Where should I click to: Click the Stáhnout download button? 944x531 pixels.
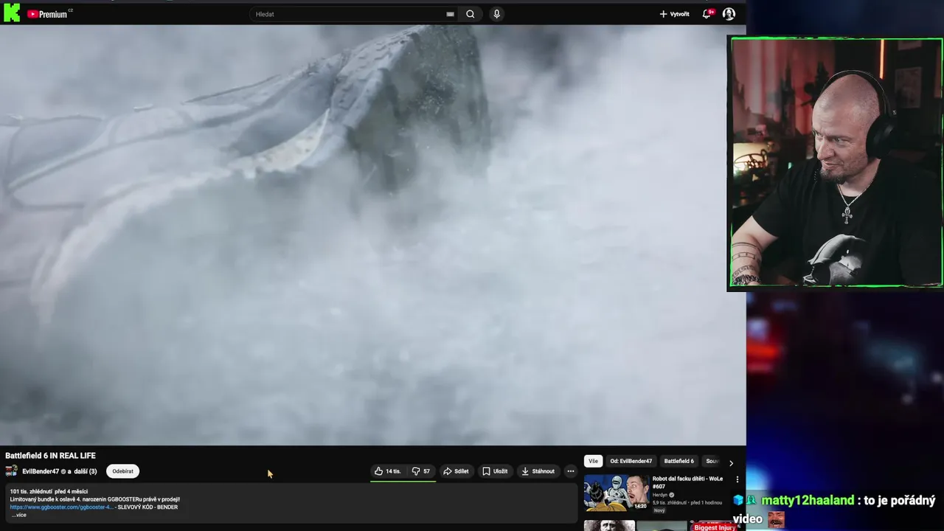tap(538, 471)
